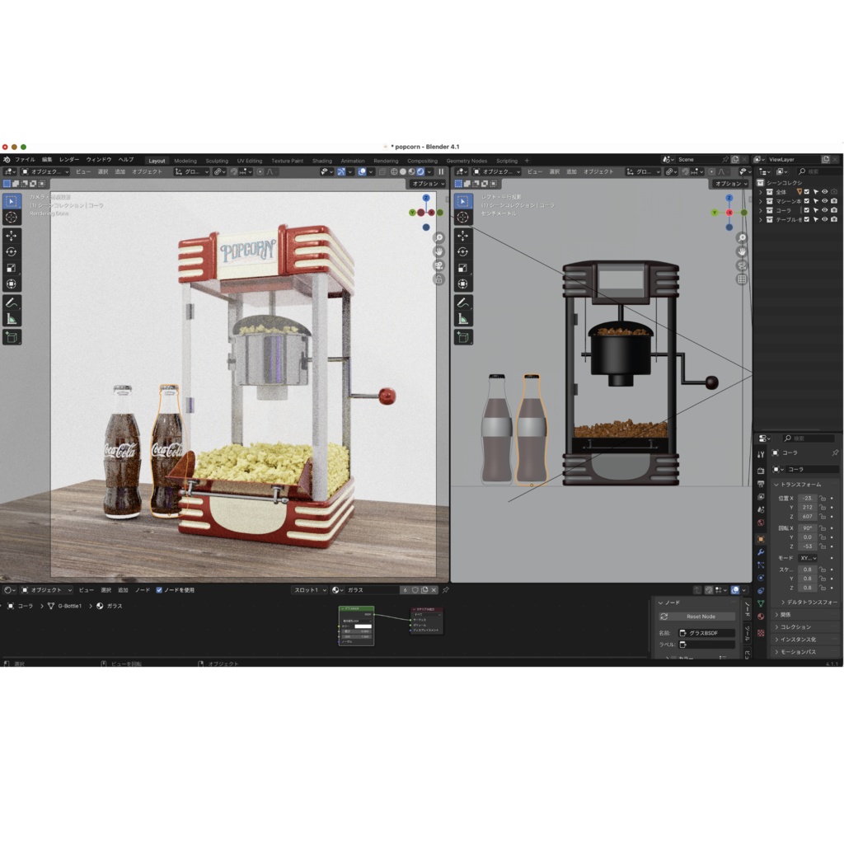Open the Modifiers wrench properties tab

tap(761, 551)
